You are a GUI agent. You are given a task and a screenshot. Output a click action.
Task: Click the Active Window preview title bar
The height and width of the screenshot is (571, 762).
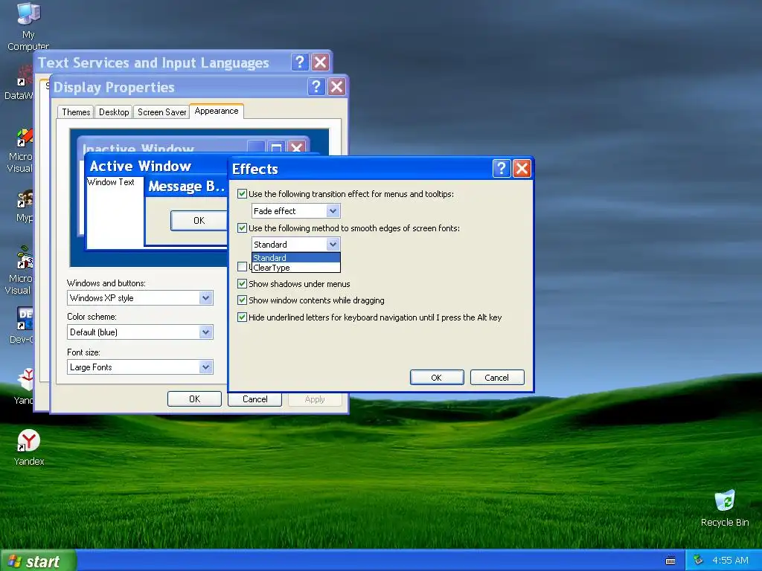(x=156, y=166)
